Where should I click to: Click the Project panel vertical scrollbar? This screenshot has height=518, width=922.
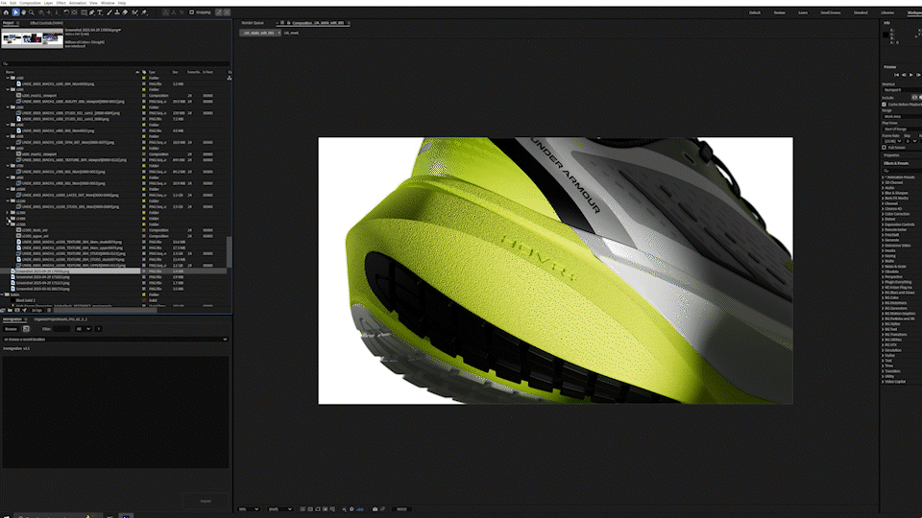(x=230, y=251)
